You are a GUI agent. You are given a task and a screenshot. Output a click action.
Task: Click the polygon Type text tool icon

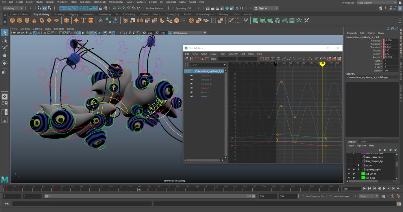83,20
